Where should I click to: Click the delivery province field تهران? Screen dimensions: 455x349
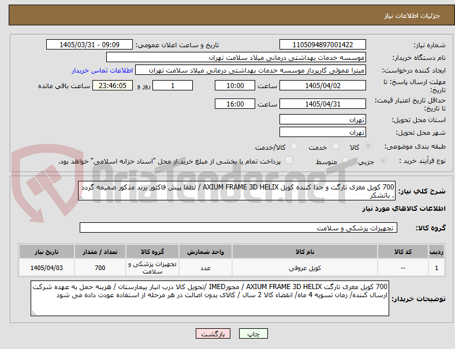(x=323, y=119)
